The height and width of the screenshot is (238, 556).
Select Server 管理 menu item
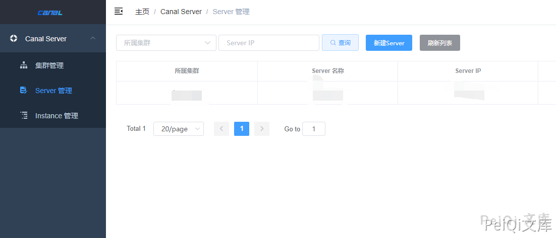pyautogui.click(x=53, y=91)
